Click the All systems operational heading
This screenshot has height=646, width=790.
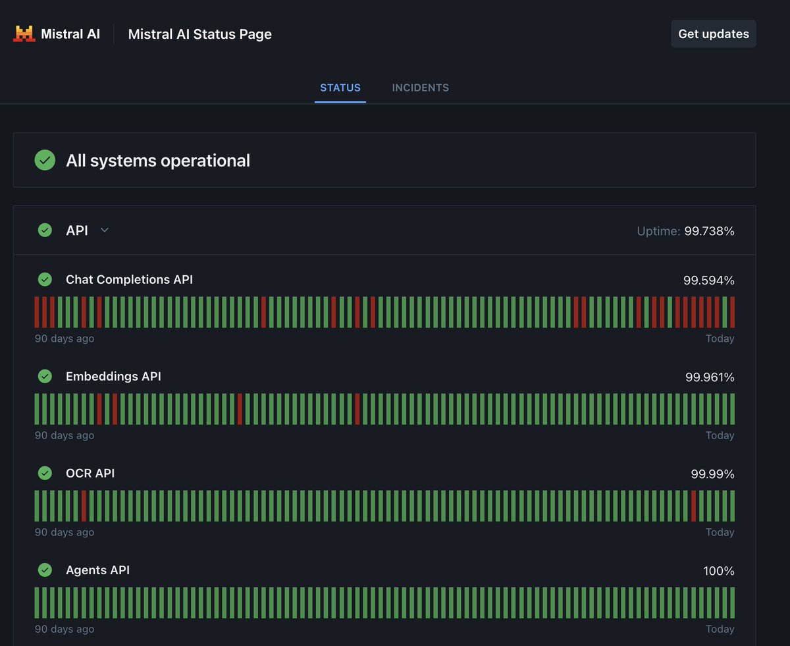pyautogui.click(x=158, y=160)
